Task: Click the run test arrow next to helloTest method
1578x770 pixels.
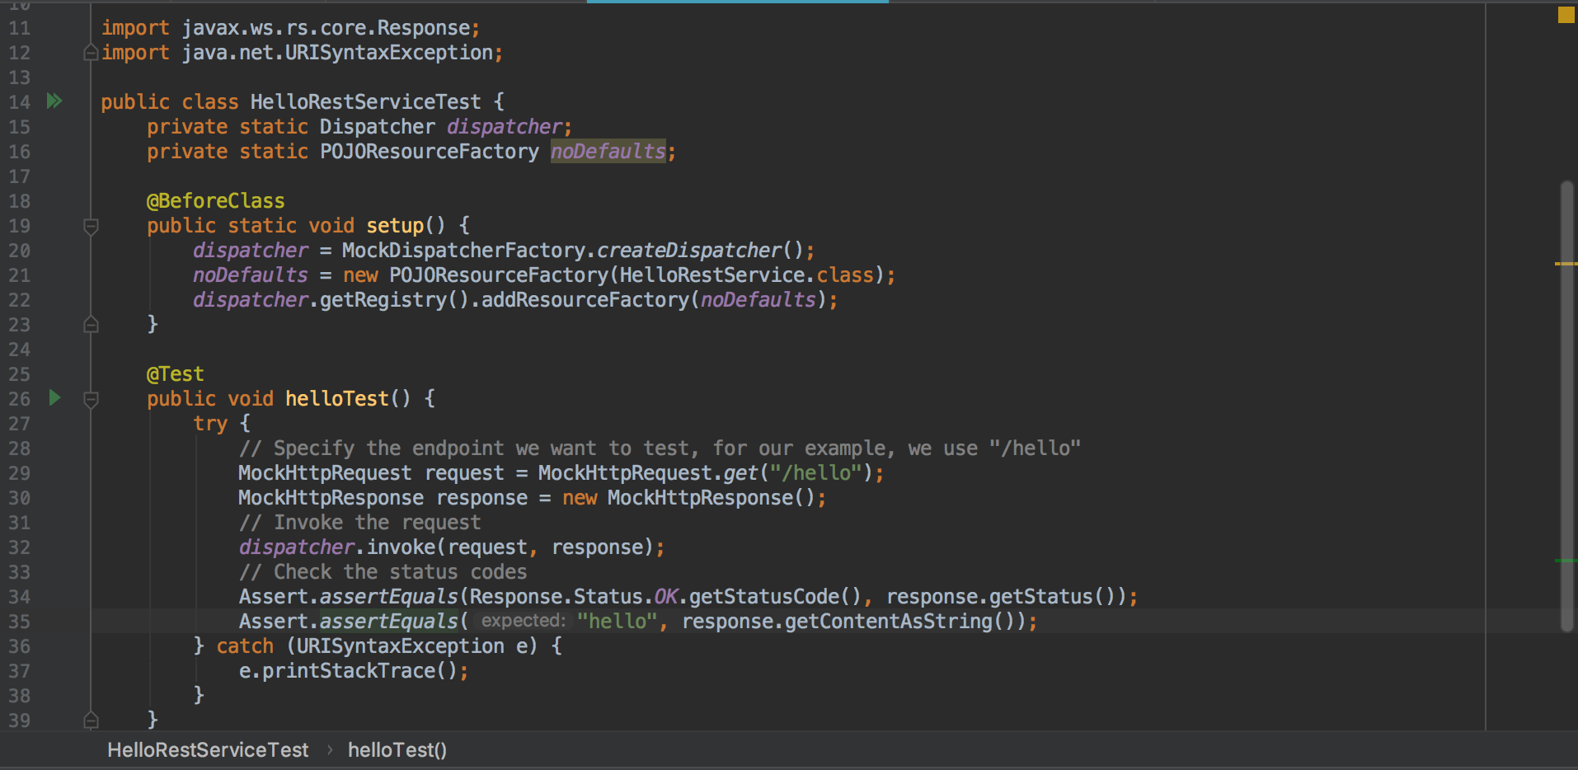Action: (x=54, y=397)
